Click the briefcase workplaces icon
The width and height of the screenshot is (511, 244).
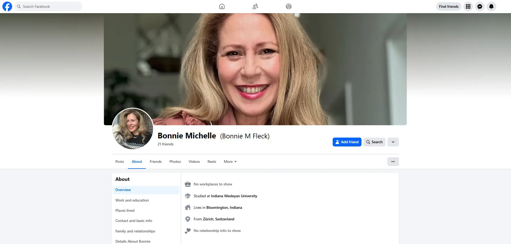coord(188,184)
